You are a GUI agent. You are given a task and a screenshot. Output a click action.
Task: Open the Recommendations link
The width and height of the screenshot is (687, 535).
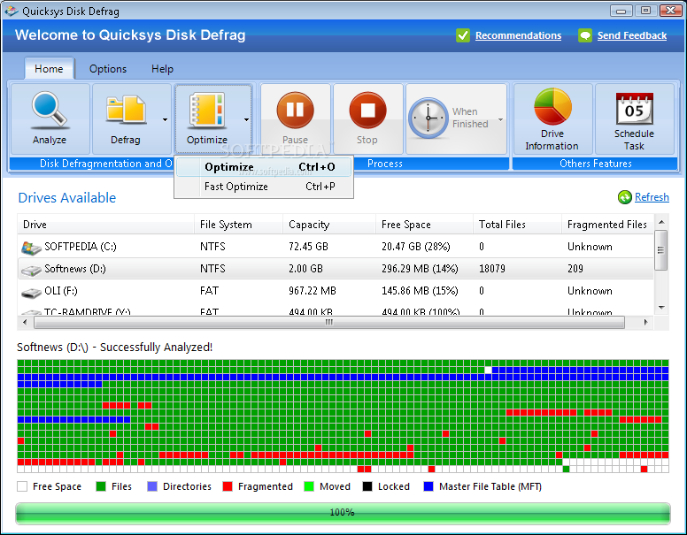pyautogui.click(x=518, y=35)
